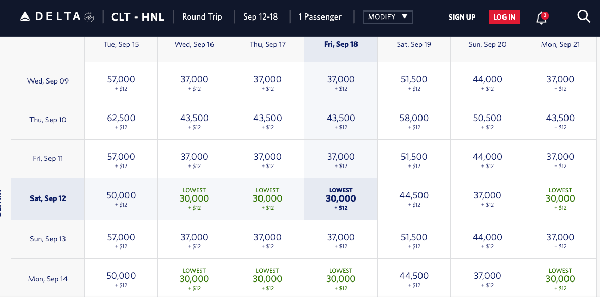
Task: Click the Round Trip label in header
Action: tap(202, 17)
